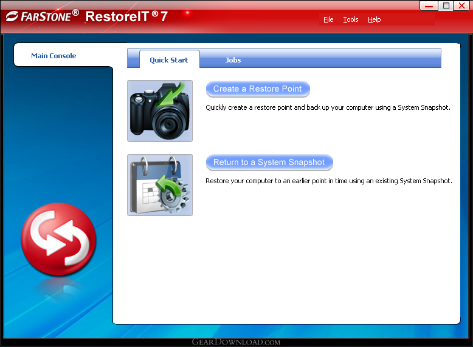The height and width of the screenshot is (347, 473).
Task: Click the calendar gear snapshot icon
Action: [x=160, y=185]
